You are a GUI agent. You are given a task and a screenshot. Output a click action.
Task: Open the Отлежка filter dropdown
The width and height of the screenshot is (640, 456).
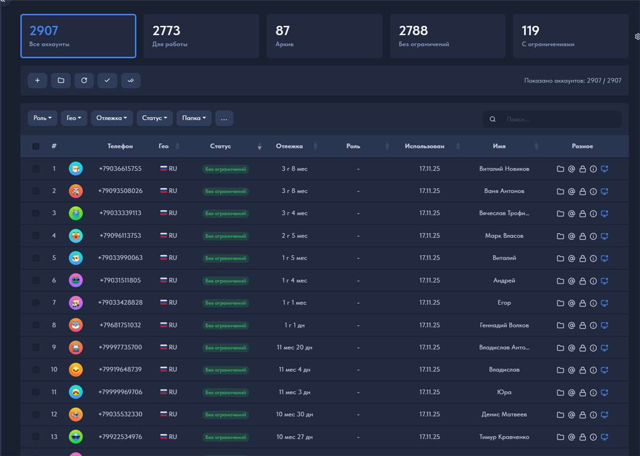pyautogui.click(x=111, y=118)
